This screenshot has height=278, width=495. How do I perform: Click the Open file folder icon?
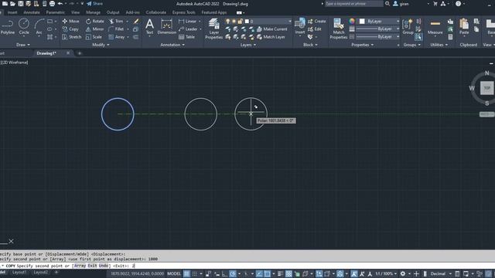(12, 4)
